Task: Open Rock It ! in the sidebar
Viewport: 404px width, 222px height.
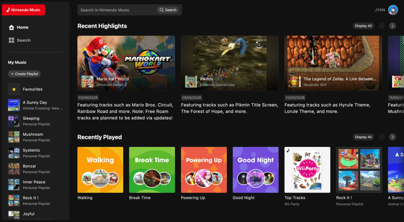Action: [x=36, y=201]
